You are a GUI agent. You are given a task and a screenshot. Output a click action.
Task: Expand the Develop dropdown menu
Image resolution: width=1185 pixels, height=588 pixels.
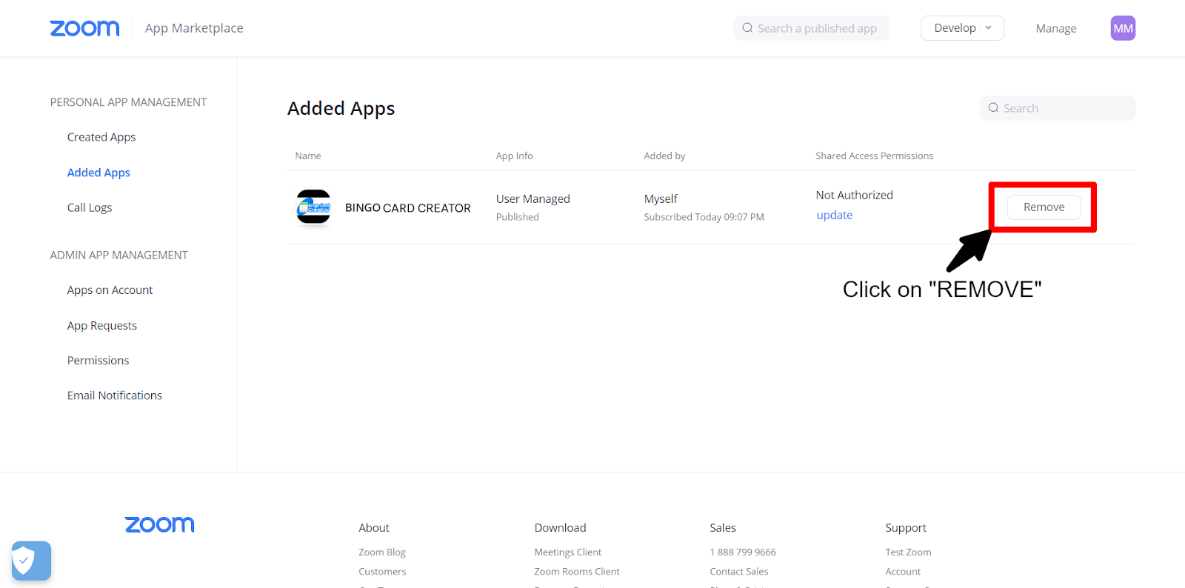(962, 28)
